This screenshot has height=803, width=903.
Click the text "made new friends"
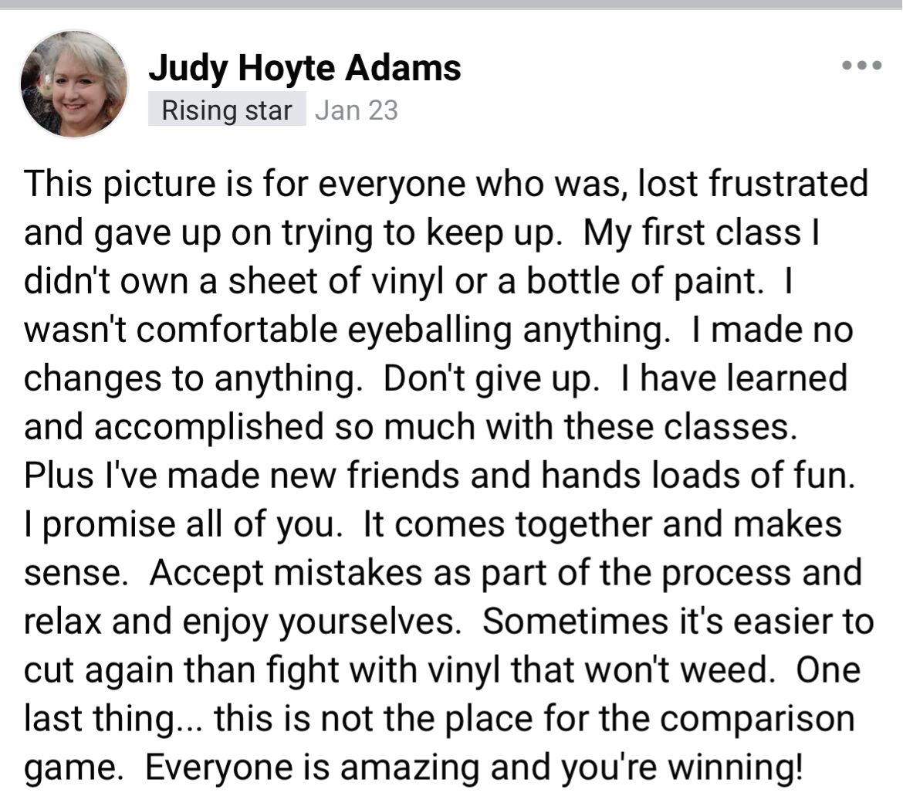[x=314, y=476]
